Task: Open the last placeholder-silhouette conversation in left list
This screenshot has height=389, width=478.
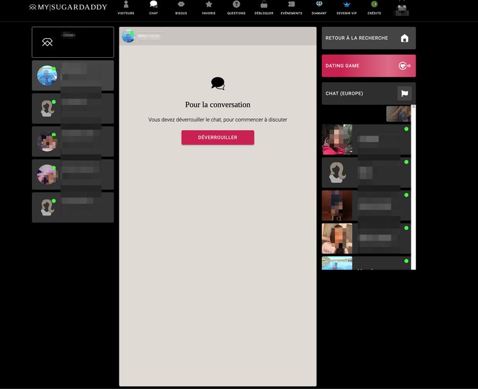Action: point(73,207)
